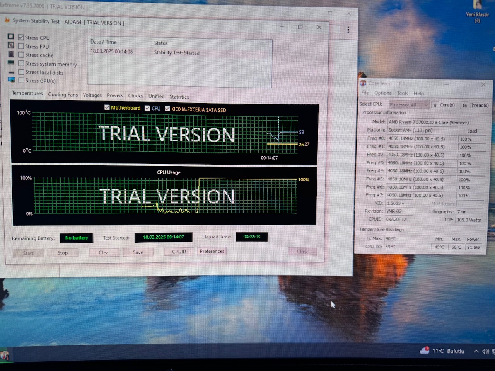This screenshot has height=371, width=495.
Task: Uncheck KIOXIA-EXCERIA SATA SSD graph checkbox
Action: (x=167, y=109)
